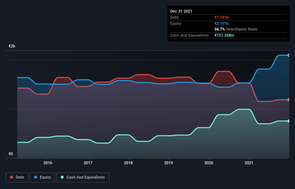Click the 2019 x-axis label
This screenshot has width=295, height=189.
click(x=169, y=163)
